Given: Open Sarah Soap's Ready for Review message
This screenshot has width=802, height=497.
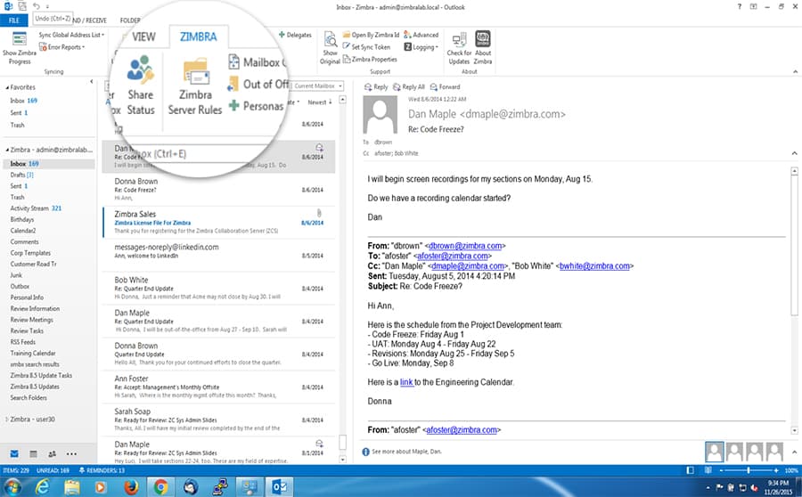Looking at the screenshot, I should point(219,420).
